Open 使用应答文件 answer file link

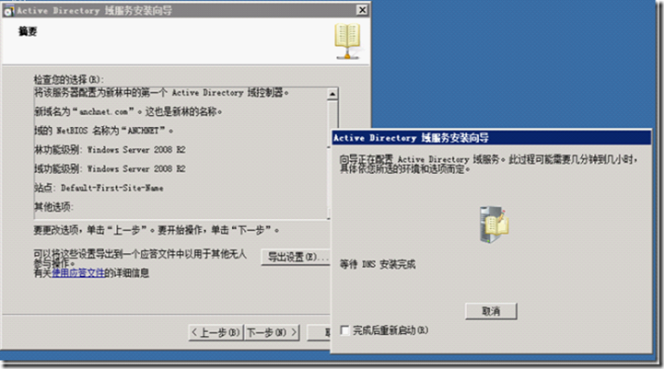pyautogui.click(x=78, y=273)
